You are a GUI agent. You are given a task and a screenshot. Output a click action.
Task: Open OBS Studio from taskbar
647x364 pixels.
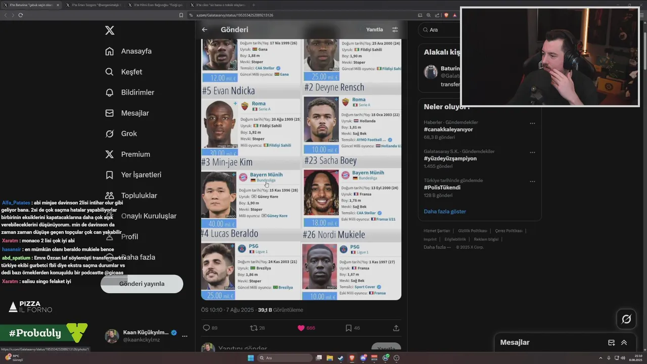point(397,358)
